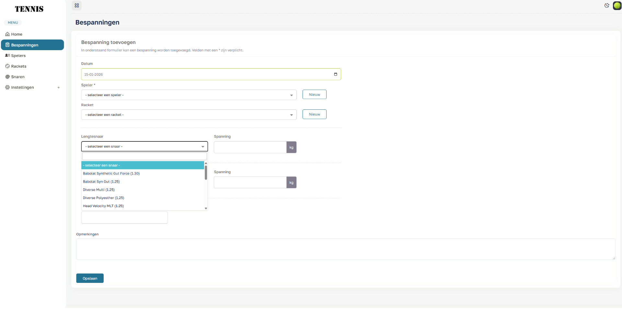Image resolution: width=622 pixels, height=323 pixels.
Task: Click Nieuw button next to Racket
Action: [x=314, y=114]
